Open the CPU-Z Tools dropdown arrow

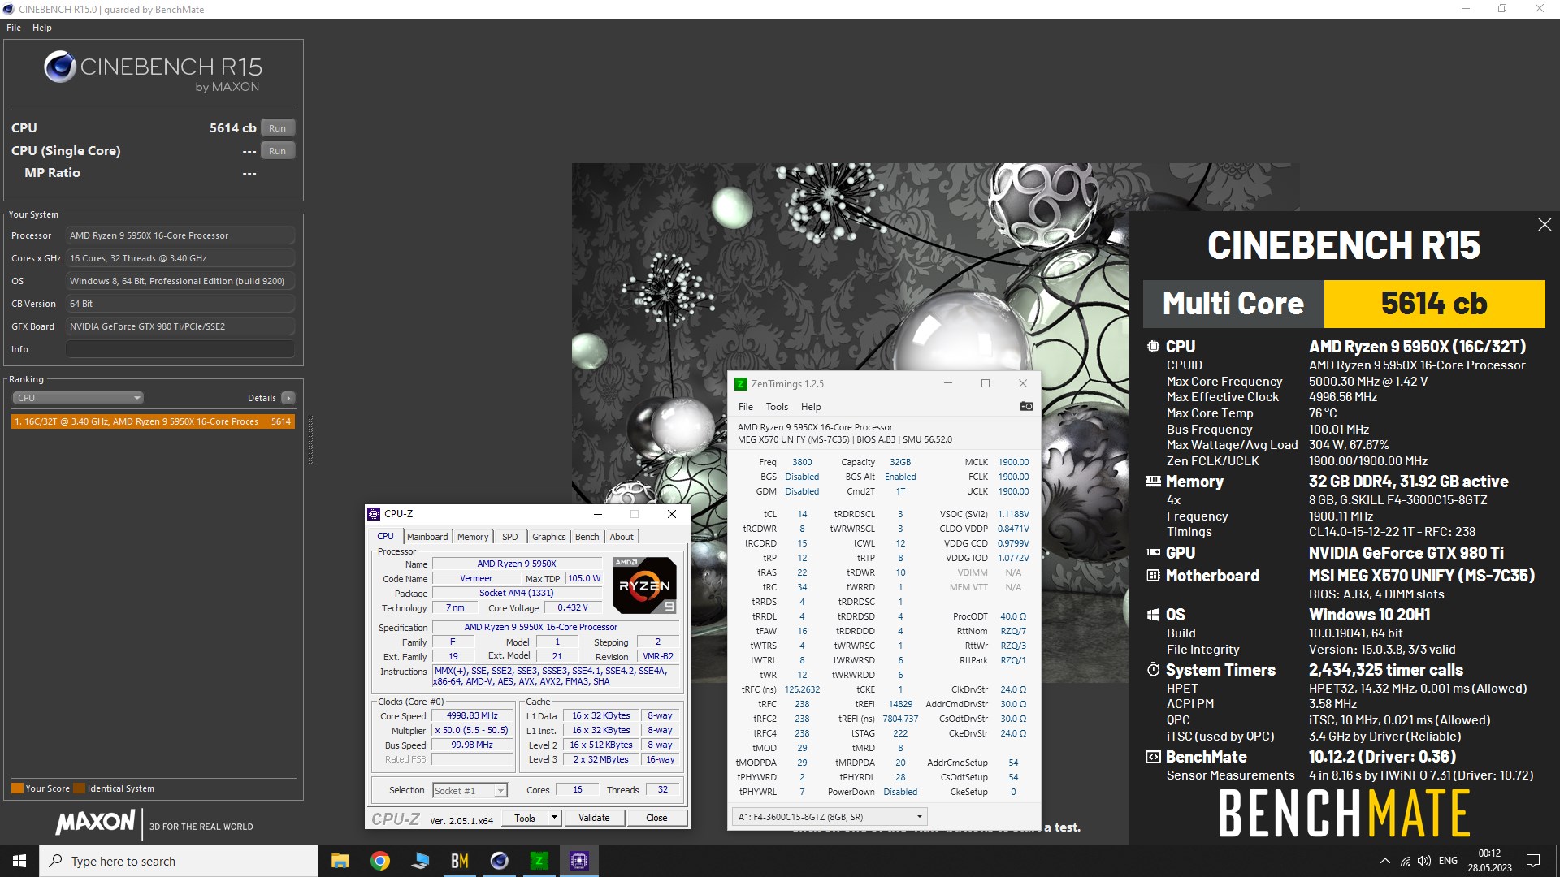[x=555, y=818]
